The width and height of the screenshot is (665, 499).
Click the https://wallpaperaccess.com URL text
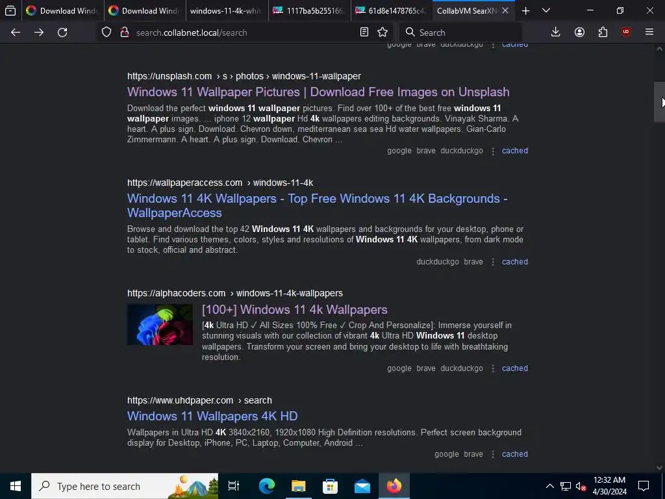pyautogui.click(x=185, y=183)
